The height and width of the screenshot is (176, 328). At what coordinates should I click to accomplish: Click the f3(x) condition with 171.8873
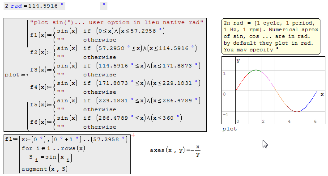[148, 66]
